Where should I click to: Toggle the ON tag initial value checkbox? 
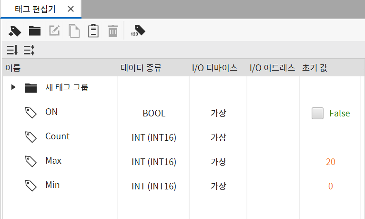click(317, 113)
